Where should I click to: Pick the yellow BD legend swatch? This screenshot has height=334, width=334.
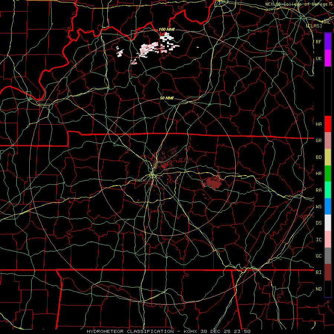click(x=328, y=157)
